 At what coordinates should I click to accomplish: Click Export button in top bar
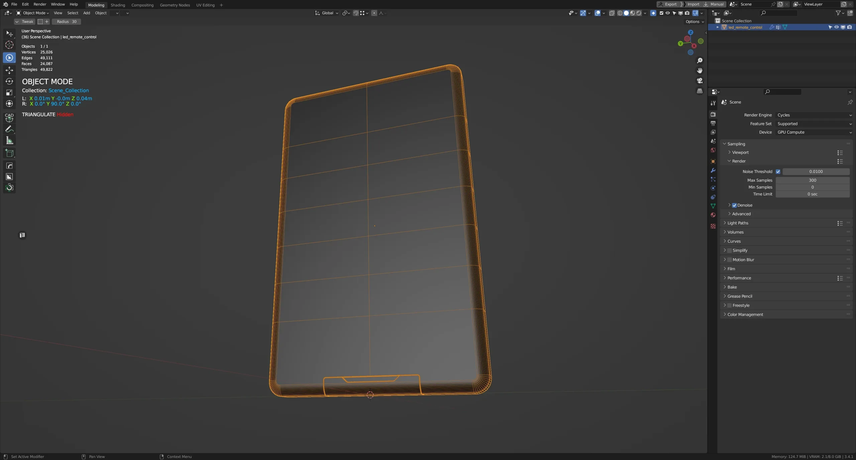coord(671,5)
